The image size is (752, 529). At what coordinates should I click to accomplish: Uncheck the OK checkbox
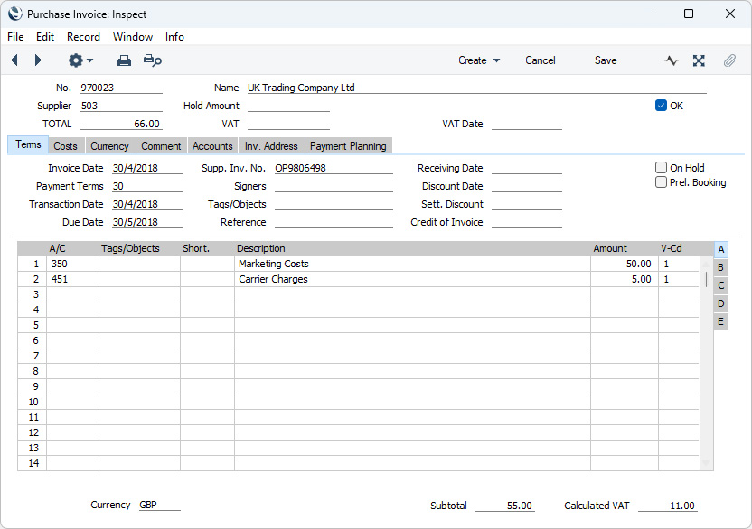tap(661, 106)
